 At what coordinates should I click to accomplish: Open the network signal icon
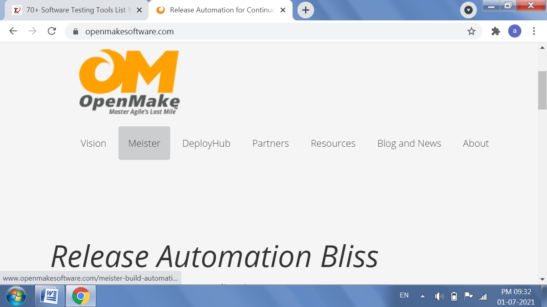(483, 296)
